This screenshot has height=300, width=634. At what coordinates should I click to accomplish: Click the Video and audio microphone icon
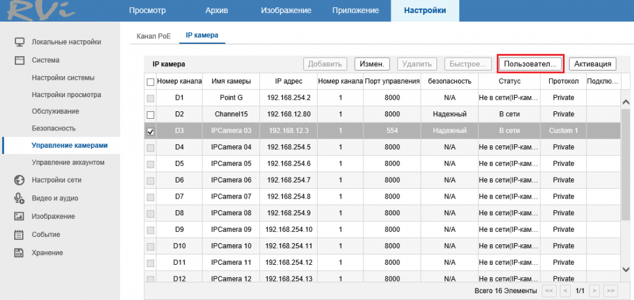tap(19, 198)
